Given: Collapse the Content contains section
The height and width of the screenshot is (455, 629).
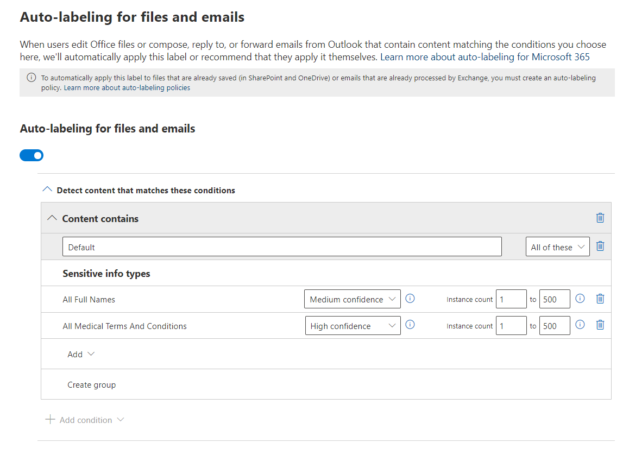Looking at the screenshot, I should point(52,218).
